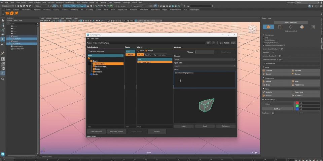Open the Tools menu in Tik Manager
The width and height of the screenshot is (323, 161).
pos(92,39)
